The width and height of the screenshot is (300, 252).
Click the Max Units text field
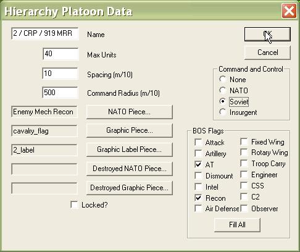[x=60, y=54]
